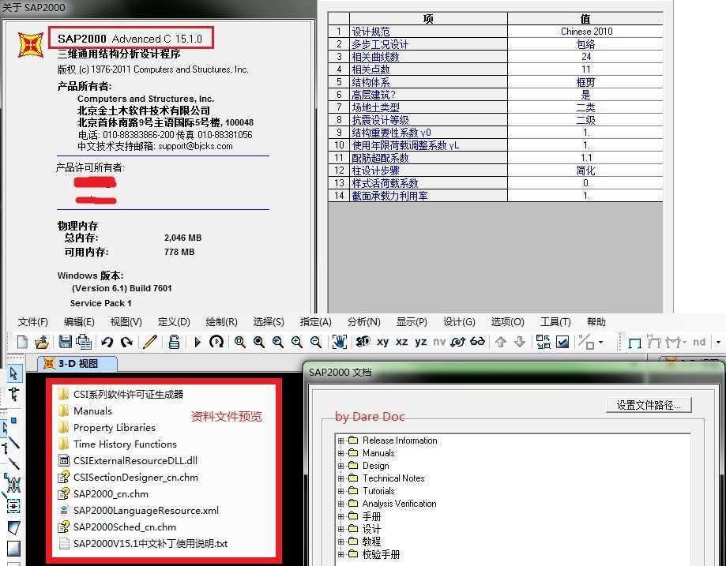
Task: Expand the Release Information tree node
Action: coord(340,440)
